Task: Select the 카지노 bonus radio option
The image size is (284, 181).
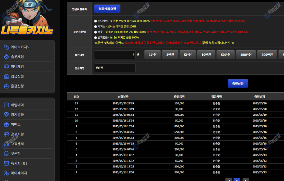Action: click(x=96, y=26)
